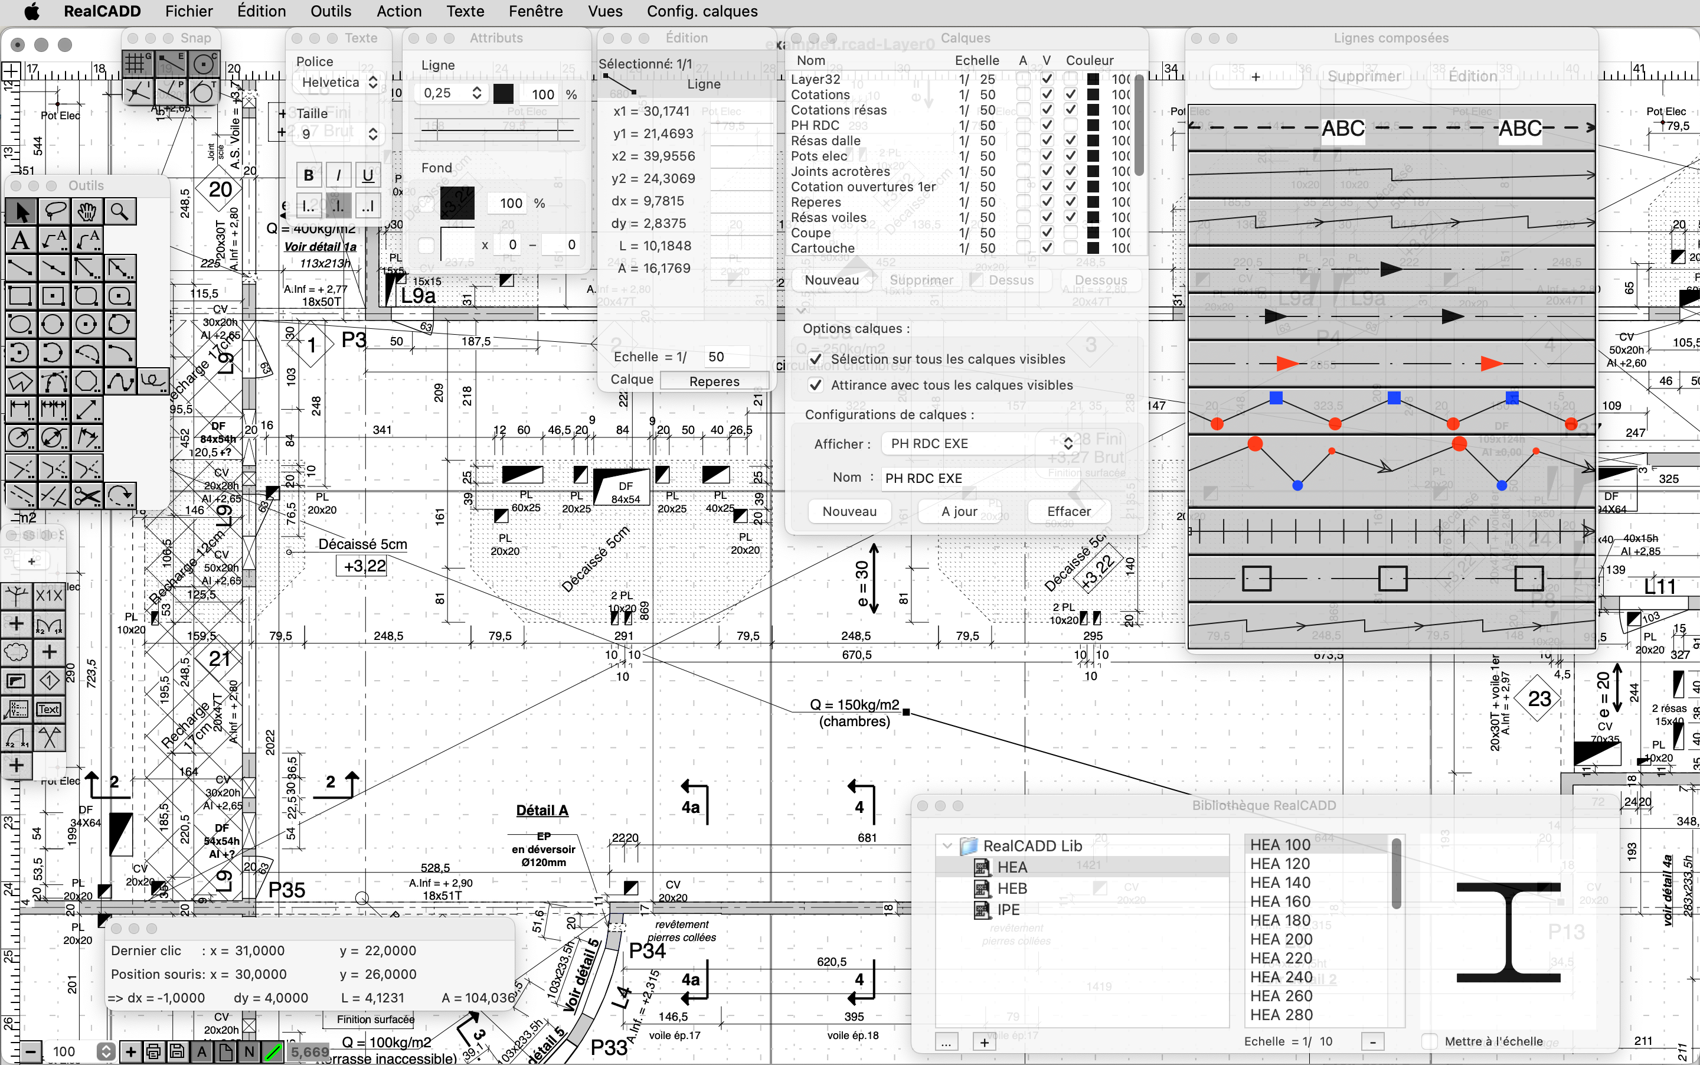Select the lasso selection tool
Screen dimensions: 1700x1065
click(54, 211)
